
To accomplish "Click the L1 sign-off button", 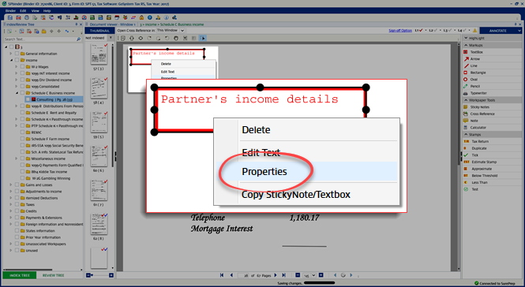I will (x=418, y=31).
